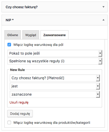Screen dimensions: 109x132
Task: Click the 'Czy chcesz fakturę?' panel header
Action: click(x=55, y=7)
